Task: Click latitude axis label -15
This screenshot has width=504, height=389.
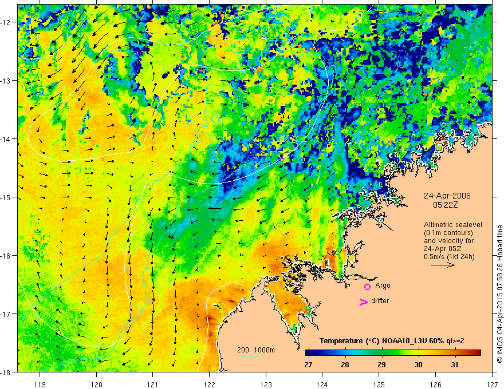Action: 6,197
